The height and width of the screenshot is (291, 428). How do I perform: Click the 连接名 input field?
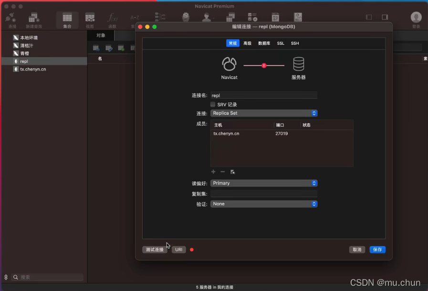[264, 95]
